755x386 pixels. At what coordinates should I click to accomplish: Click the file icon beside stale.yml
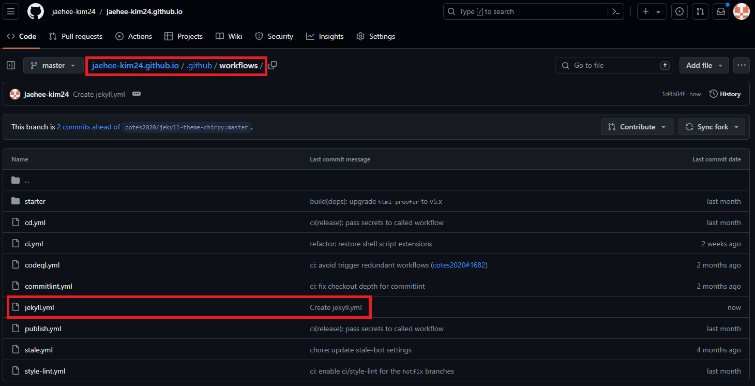pos(16,350)
